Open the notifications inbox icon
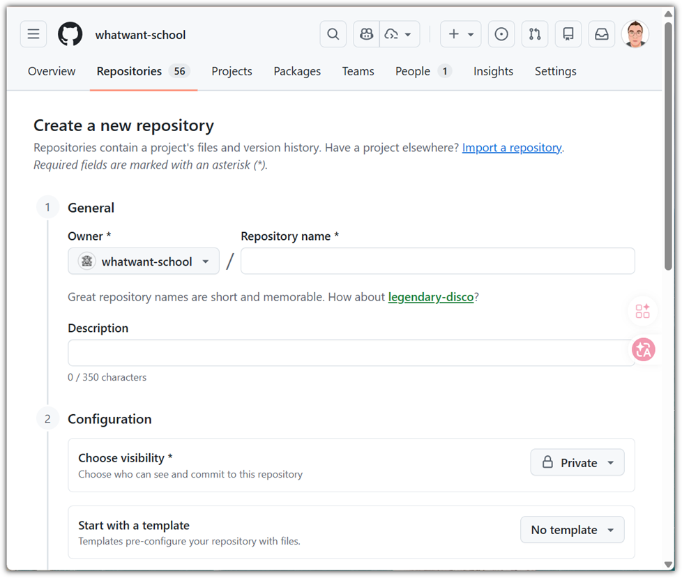This screenshot has height=578, width=682. click(x=602, y=34)
